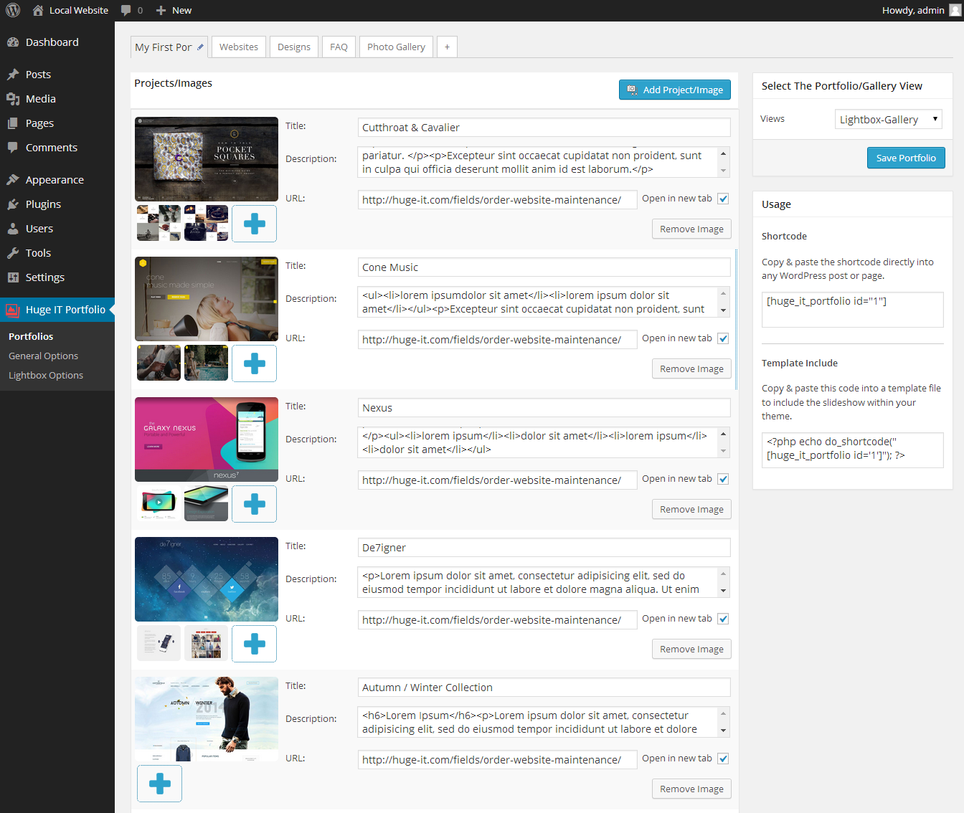Open the Portfolios submenu item
The image size is (964, 813).
point(31,337)
